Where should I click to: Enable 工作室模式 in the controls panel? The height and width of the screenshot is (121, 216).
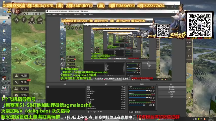(x=172, y=92)
